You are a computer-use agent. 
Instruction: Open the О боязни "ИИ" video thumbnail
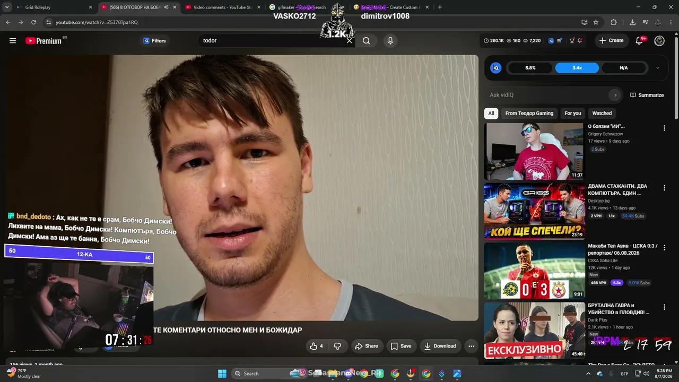[534, 152]
